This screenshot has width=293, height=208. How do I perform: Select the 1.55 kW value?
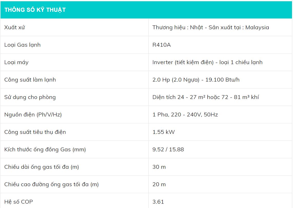[x=164, y=132]
